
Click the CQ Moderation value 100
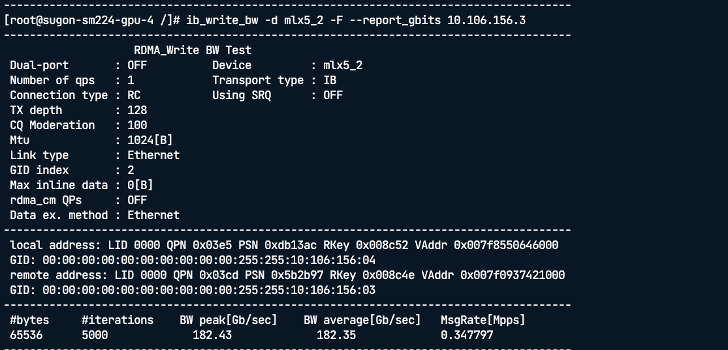(137, 125)
